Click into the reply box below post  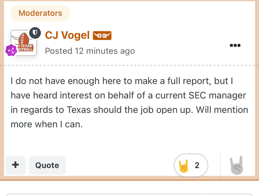(129, 195)
